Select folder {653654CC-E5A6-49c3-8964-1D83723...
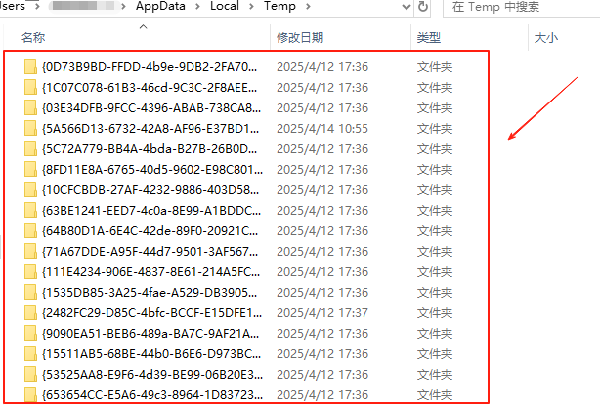 pyautogui.click(x=151, y=395)
